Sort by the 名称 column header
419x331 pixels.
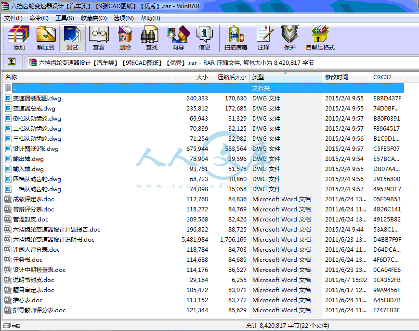coord(87,77)
